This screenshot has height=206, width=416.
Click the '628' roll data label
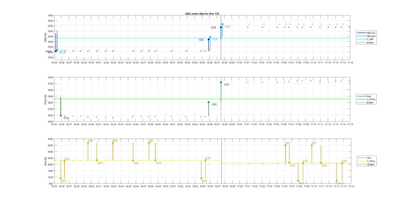208,158
